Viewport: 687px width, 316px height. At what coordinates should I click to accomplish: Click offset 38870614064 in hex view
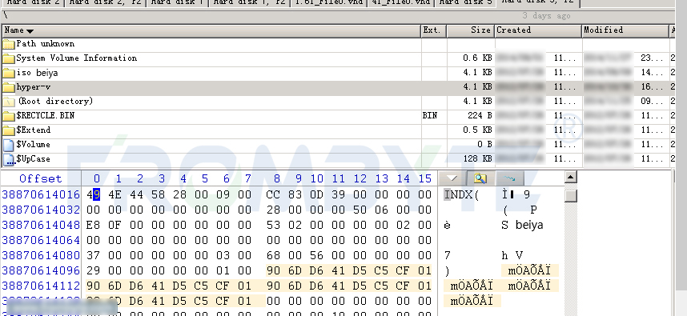pos(41,240)
